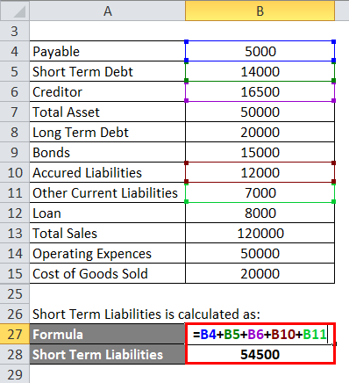This screenshot has width=349, height=383.
Task: Click the Bonds cell
Action: pyautogui.click(x=107, y=152)
